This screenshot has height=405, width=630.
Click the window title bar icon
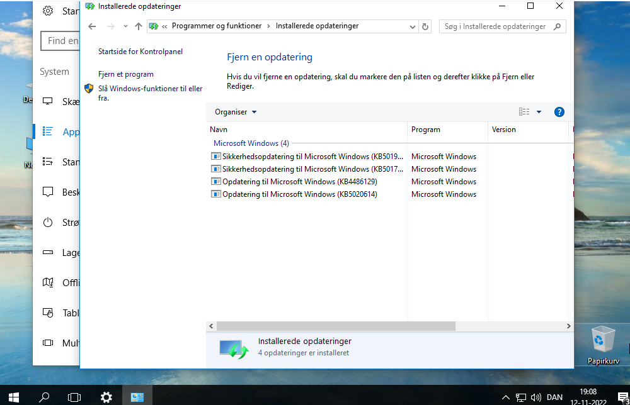point(90,6)
